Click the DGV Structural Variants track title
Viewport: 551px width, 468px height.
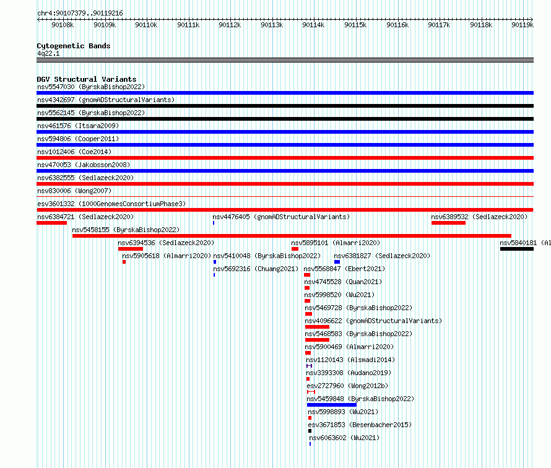click(x=87, y=79)
